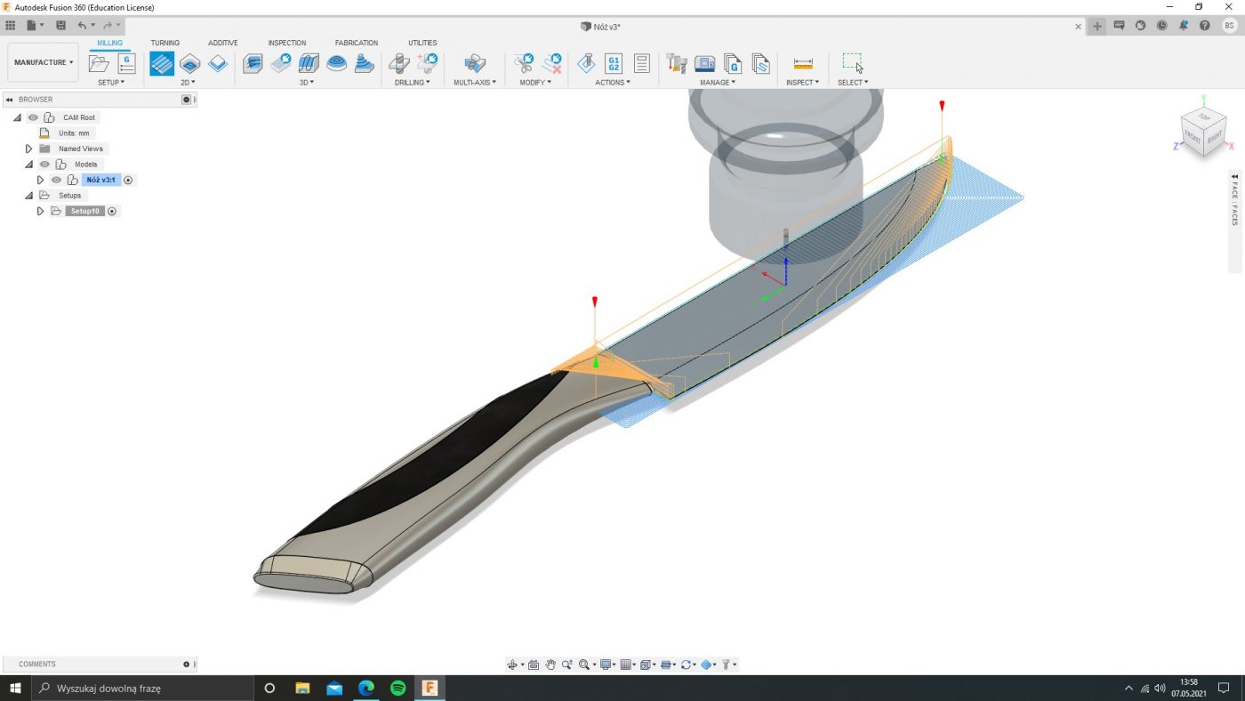Open the MODIFY dropdown menu label
This screenshot has height=701, width=1245.
click(x=534, y=83)
